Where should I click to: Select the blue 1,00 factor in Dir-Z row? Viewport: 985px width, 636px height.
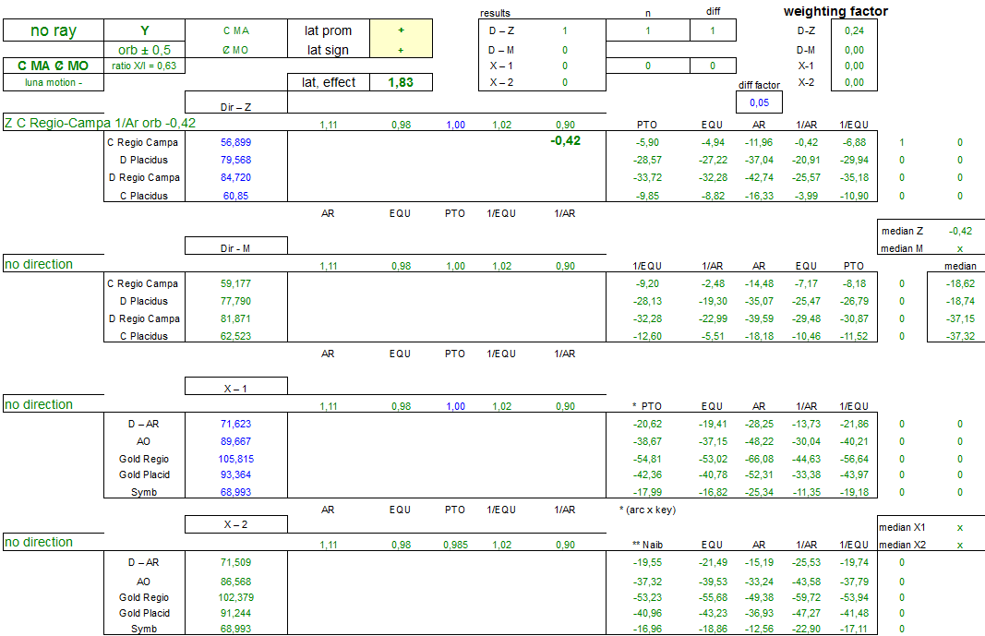[455, 125]
